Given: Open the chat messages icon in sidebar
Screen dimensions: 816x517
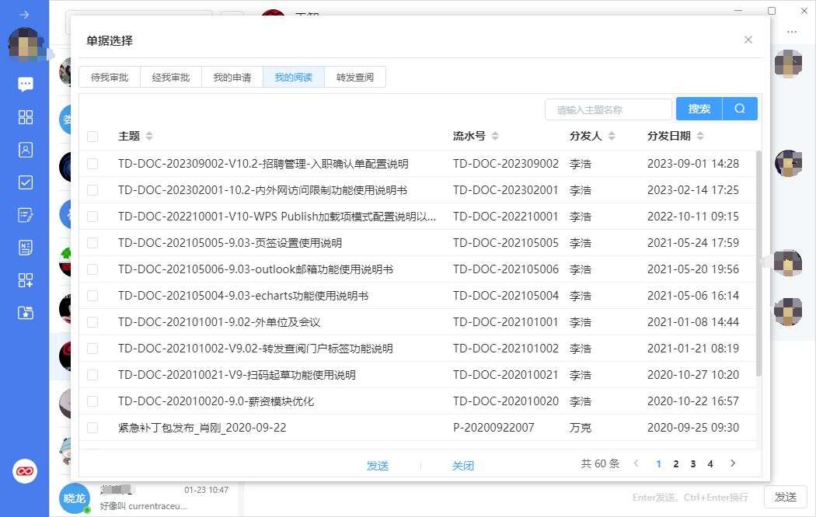Looking at the screenshot, I should pyautogui.click(x=26, y=84).
